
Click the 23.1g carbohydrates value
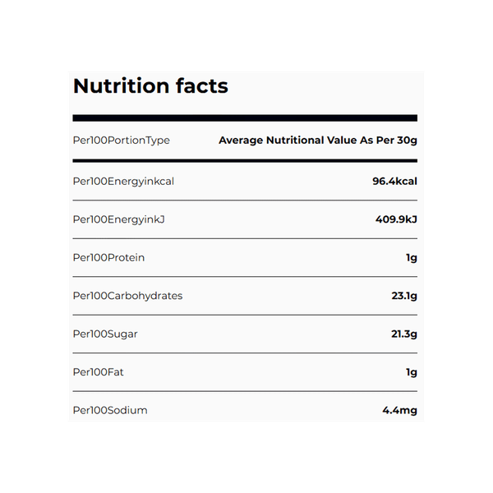click(x=404, y=296)
